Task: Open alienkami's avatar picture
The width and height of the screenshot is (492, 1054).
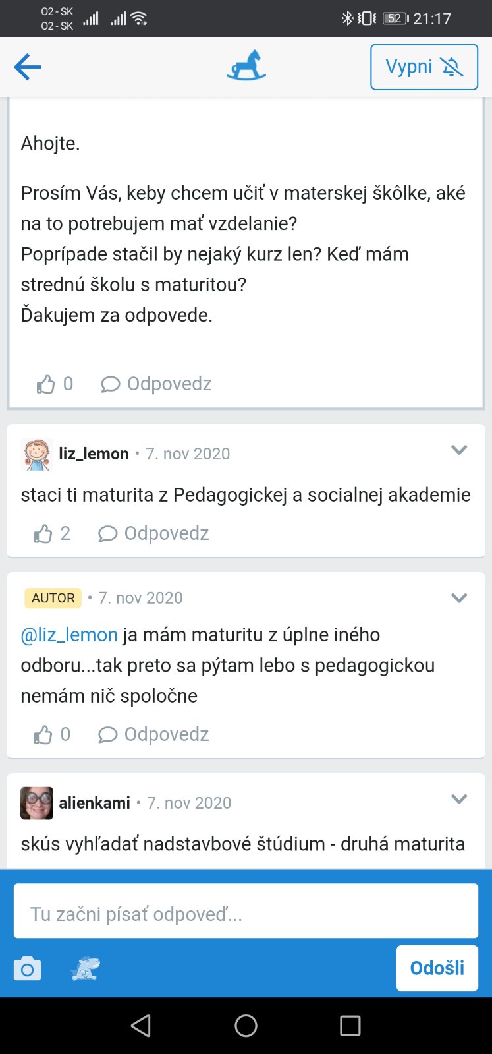Action: click(x=37, y=803)
